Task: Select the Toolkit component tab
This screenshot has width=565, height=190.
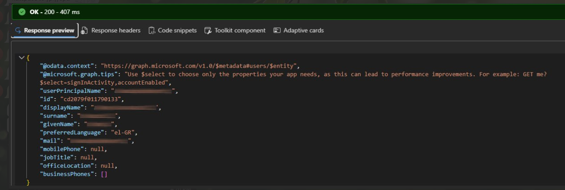Action: pyautogui.click(x=235, y=30)
